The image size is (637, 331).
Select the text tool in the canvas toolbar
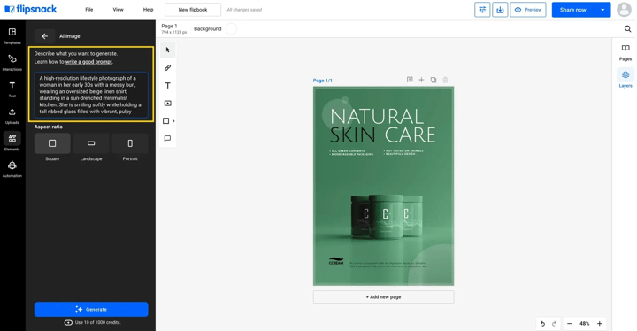[168, 85]
